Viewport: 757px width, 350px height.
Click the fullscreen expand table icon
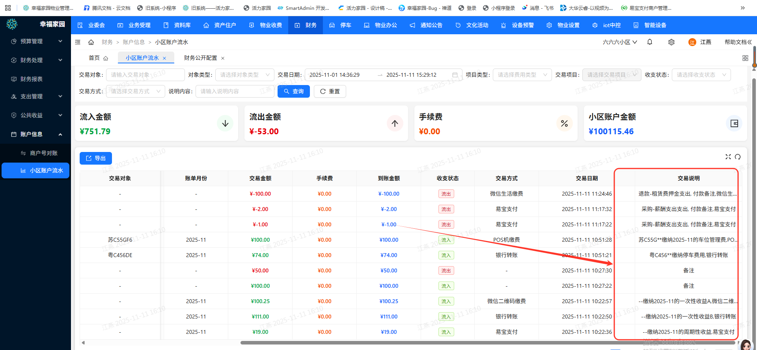pos(728,157)
